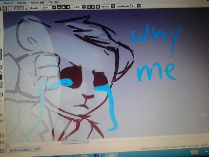Rotate the canvas counter-clockwise
Viewport: 209px width, 157px height.
click(x=88, y=7)
